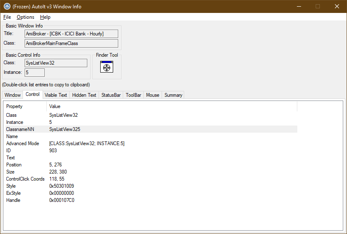The width and height of the screenshot is (347, 234).
Task: Select the Class row in the list
Action: [x=151, y=115]
